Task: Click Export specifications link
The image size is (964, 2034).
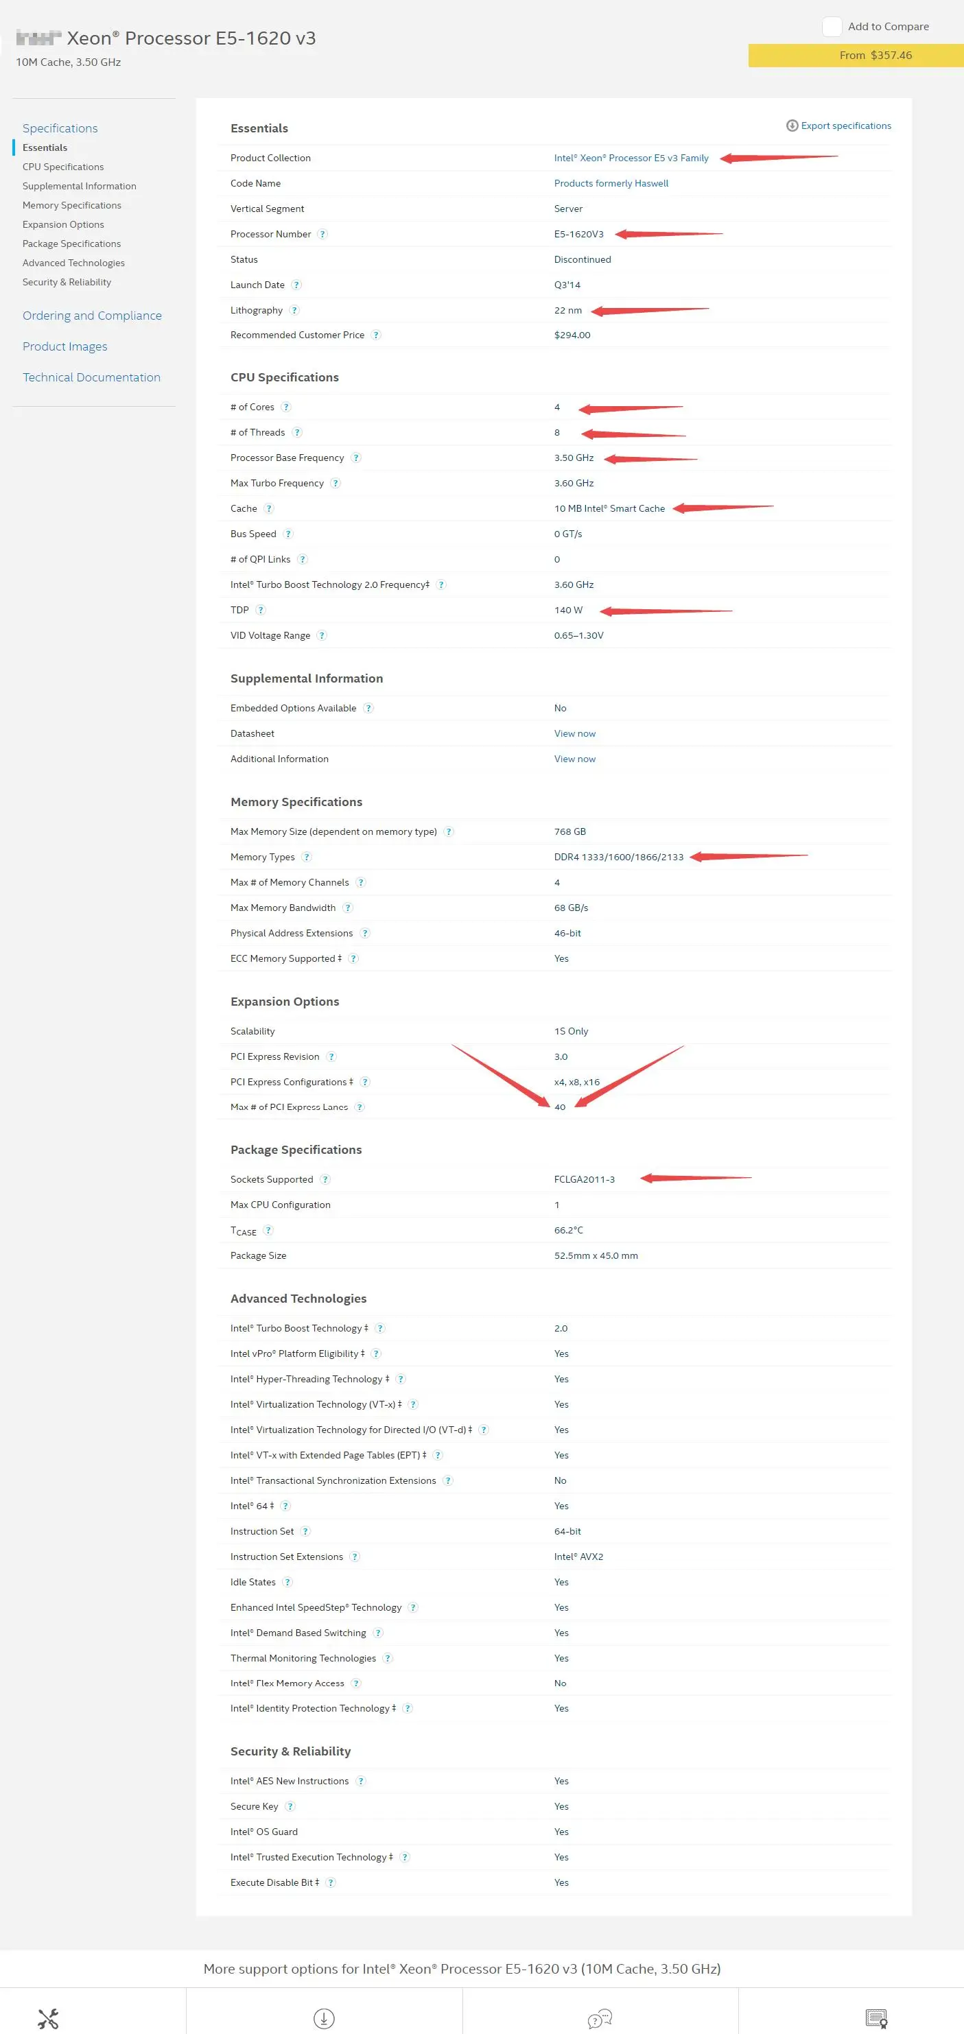Action: [x=845, y=126]
